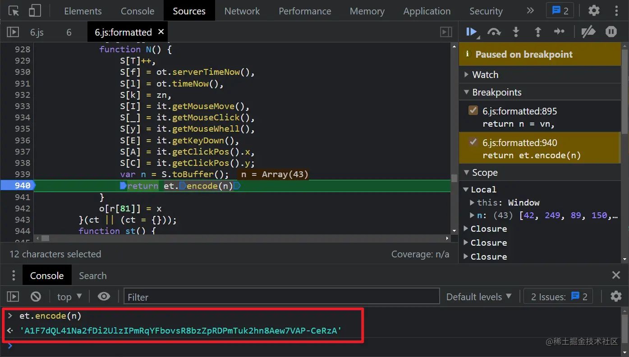629x357 pixels.
Task: Click the 'n = Array(43)' inline value
Action: click(274, 174)
